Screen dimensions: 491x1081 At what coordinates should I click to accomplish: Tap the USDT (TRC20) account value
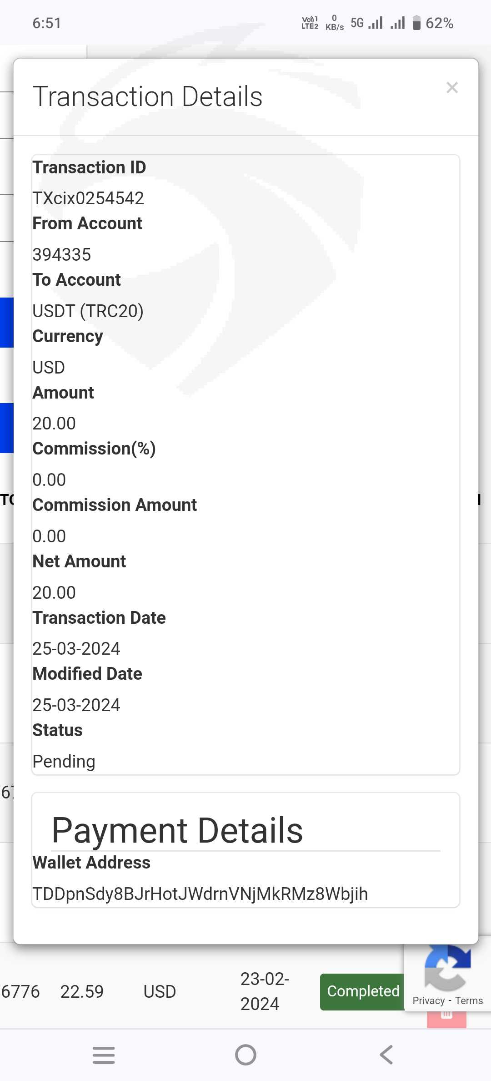tap(88, 311)
